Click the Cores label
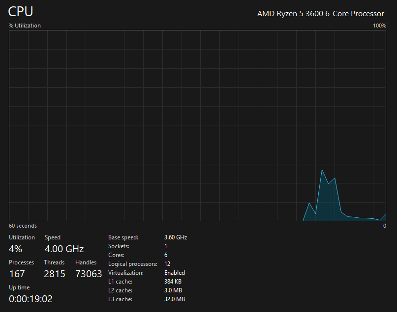Viewport: 397px width, 312px height. (x=116, y=255)
